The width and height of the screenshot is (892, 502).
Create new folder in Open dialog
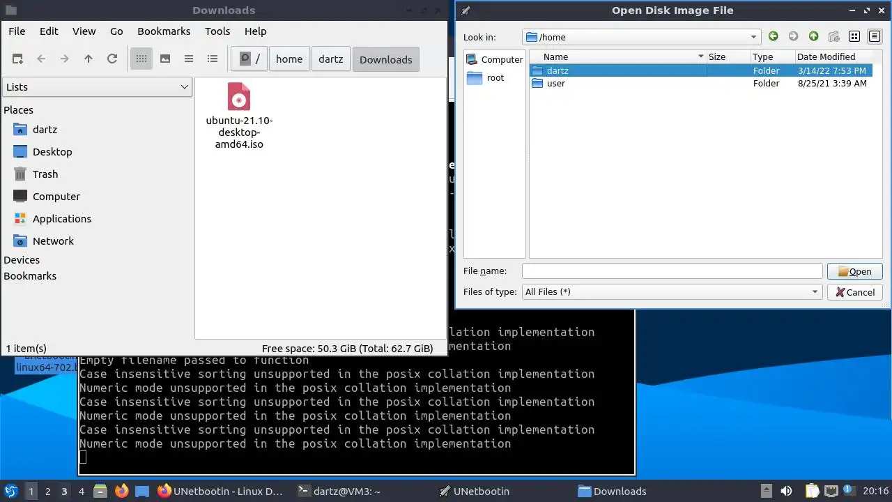834,37
